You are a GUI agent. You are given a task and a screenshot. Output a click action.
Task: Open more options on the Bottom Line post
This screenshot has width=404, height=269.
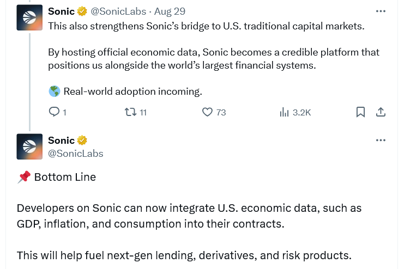click(x=381, y=140)
